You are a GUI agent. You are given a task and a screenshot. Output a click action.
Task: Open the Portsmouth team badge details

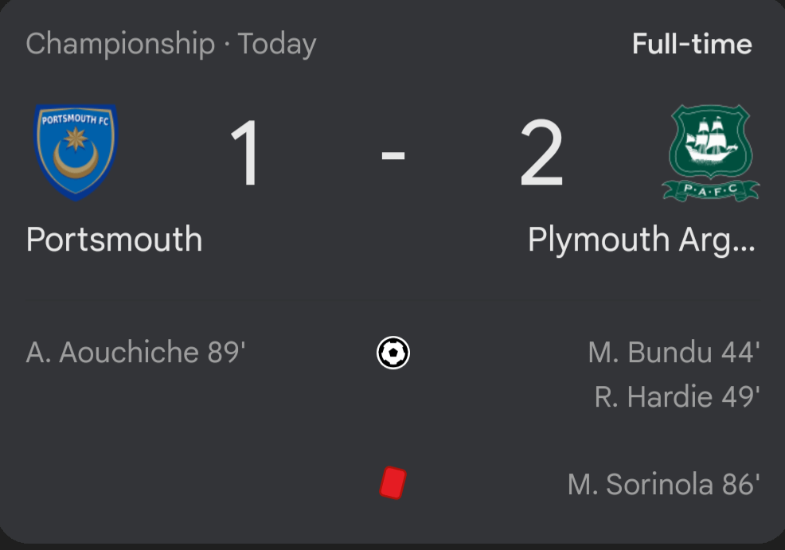[76, 151]
